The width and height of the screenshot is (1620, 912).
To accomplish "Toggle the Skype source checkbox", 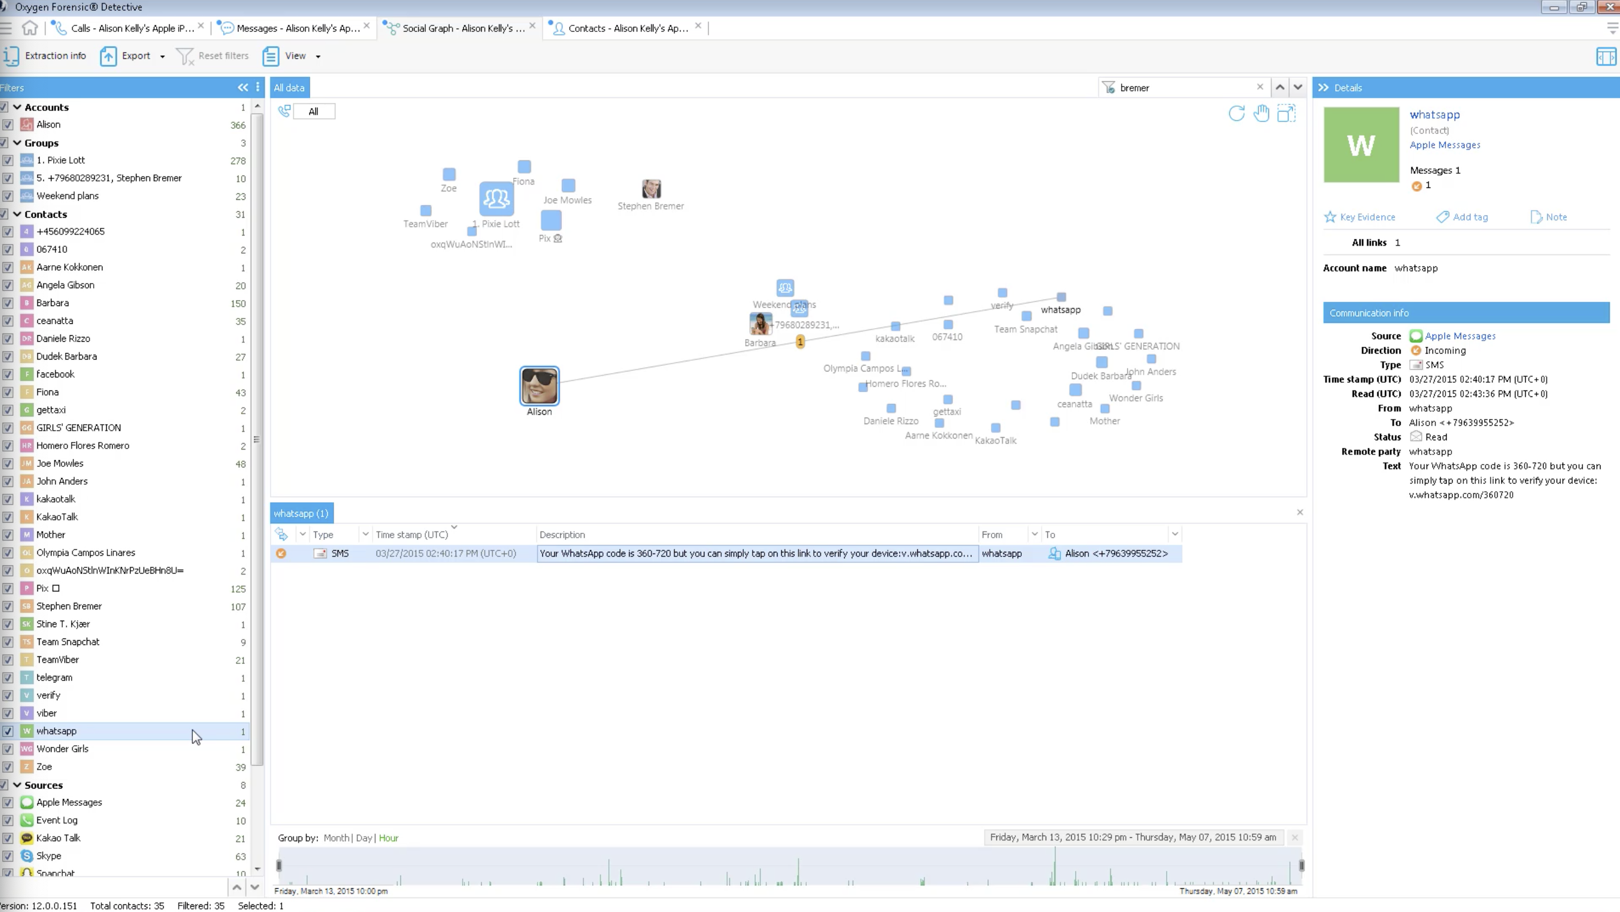I will point(8,856).
